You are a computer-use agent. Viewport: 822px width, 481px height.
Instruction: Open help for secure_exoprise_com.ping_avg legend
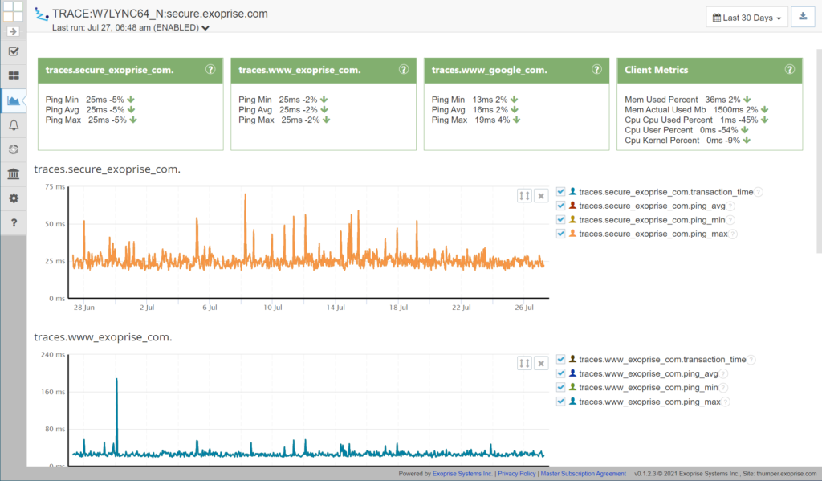point(730,206)
